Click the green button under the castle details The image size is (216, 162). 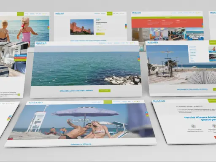tap(100, 34)
